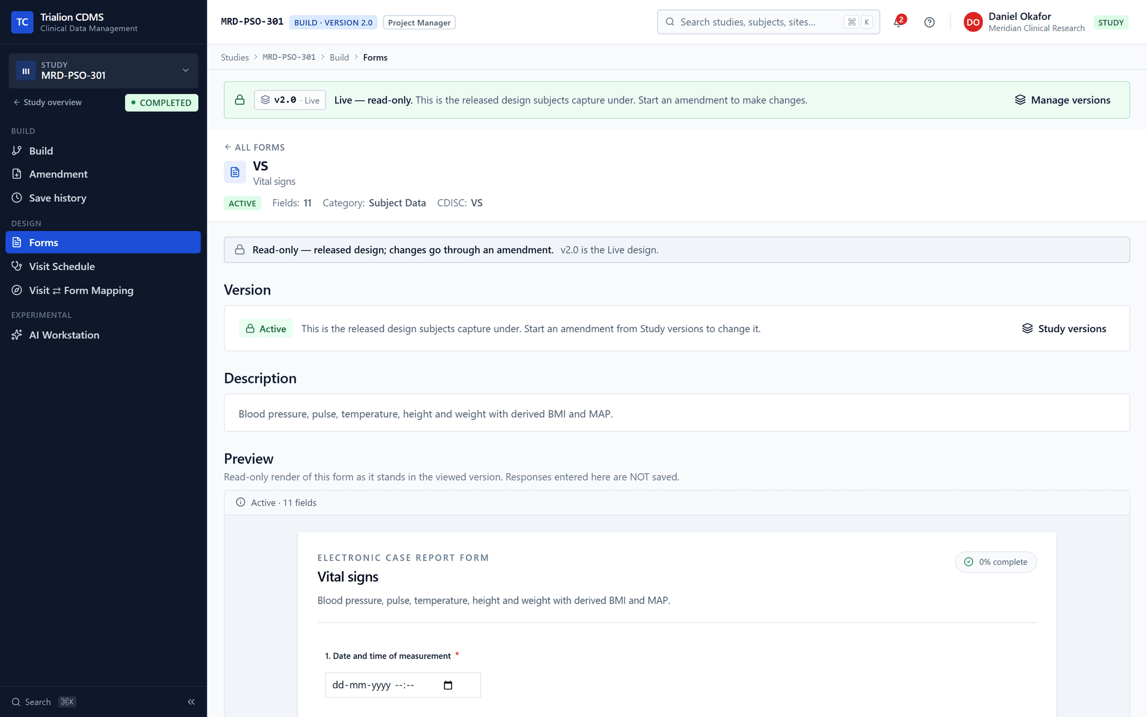Image resolution: width=1147 pixels, height=717 pixels.
Task: Click the Project Manager role badge
Action: tap(419, 22)
